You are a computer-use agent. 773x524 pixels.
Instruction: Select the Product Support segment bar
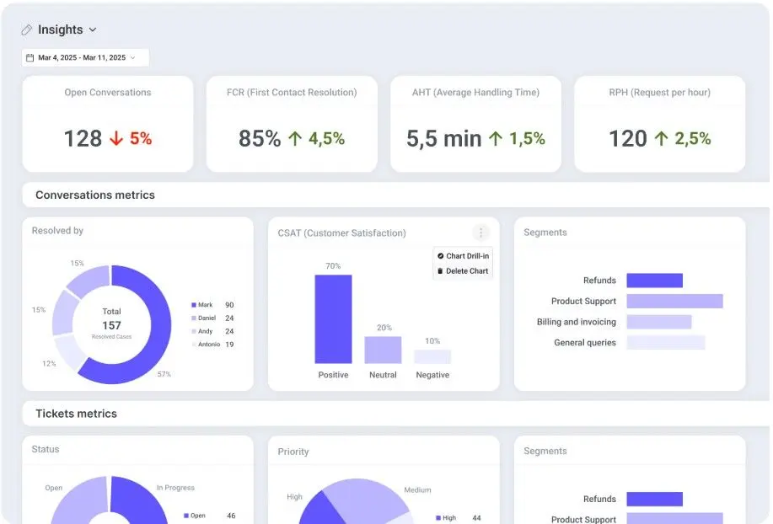[675, 301]
